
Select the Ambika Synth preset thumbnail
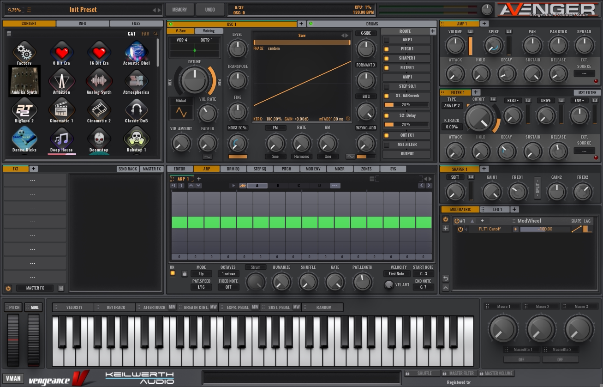click(24, 80)
